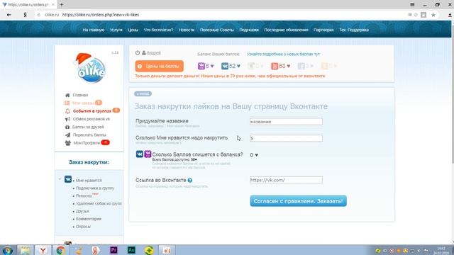Open the Комментарии sidebar link
The image size is (454, 255).
coord(89,219)
